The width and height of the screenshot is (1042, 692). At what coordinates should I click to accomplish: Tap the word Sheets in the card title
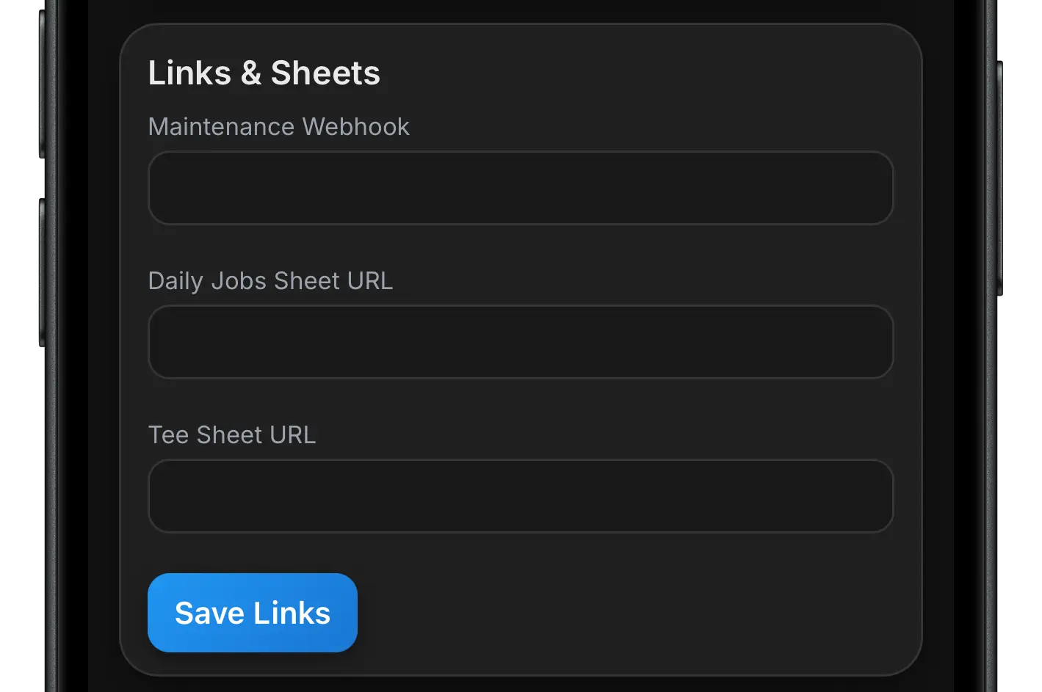325,73
